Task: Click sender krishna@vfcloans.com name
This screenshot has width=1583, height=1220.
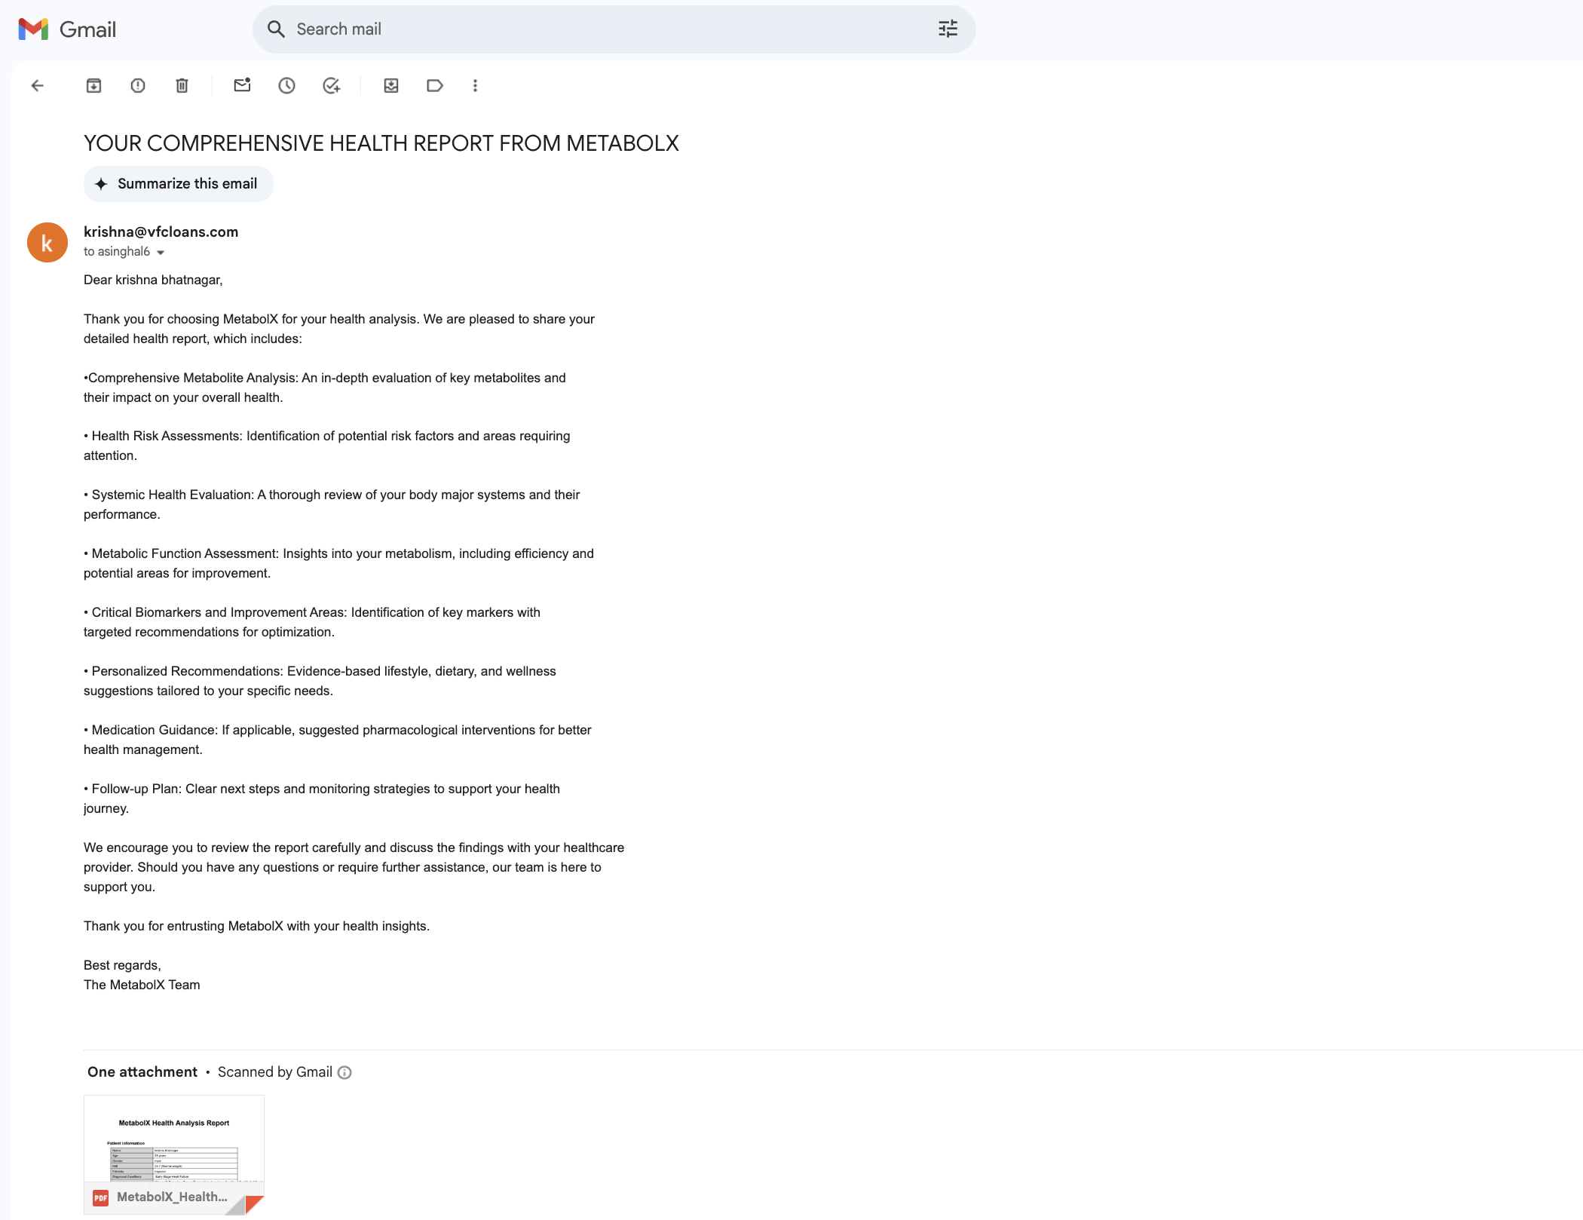Action: (161, 232)
